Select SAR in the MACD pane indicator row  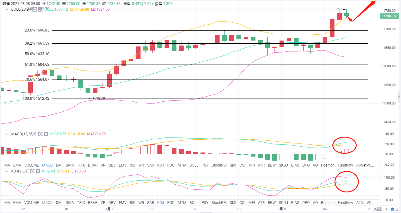click(151, 165)
